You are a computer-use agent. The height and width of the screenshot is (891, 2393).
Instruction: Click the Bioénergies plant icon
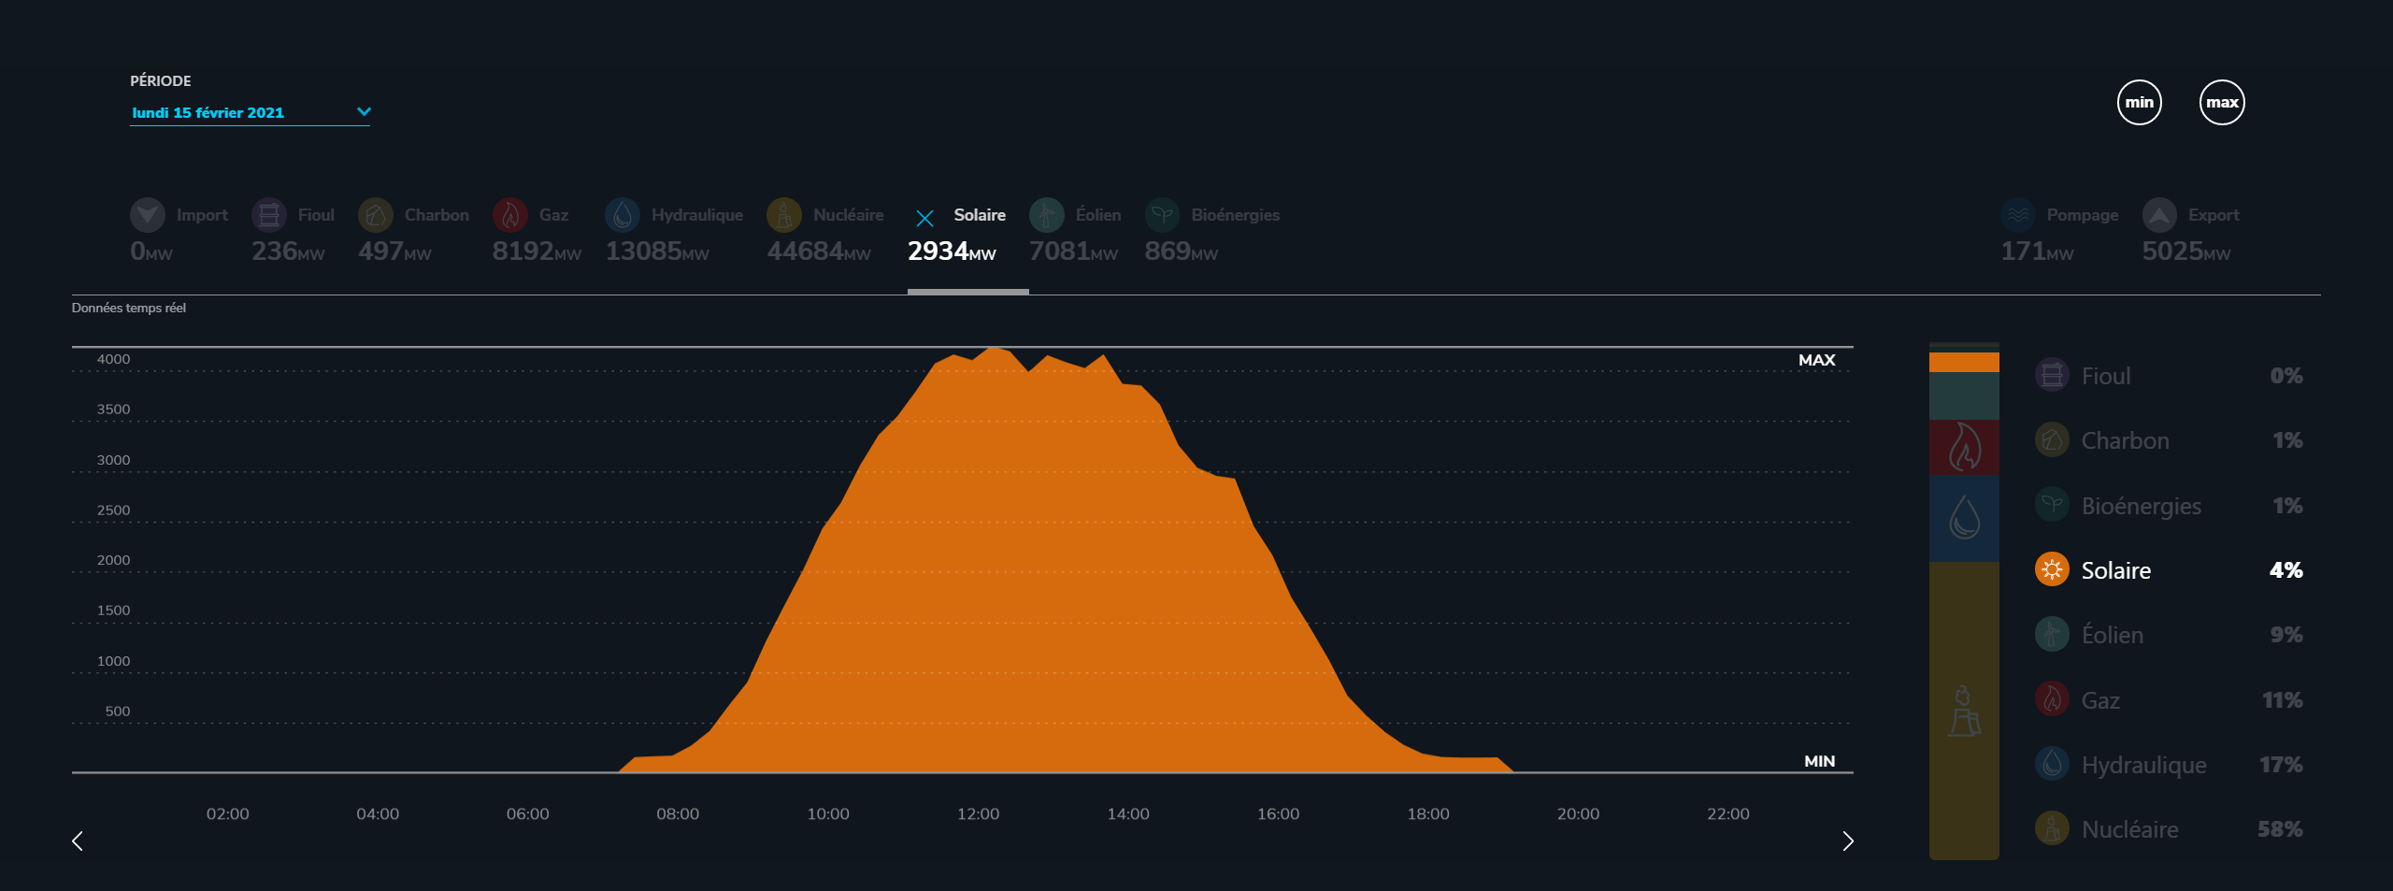[x=1162, y=215]
